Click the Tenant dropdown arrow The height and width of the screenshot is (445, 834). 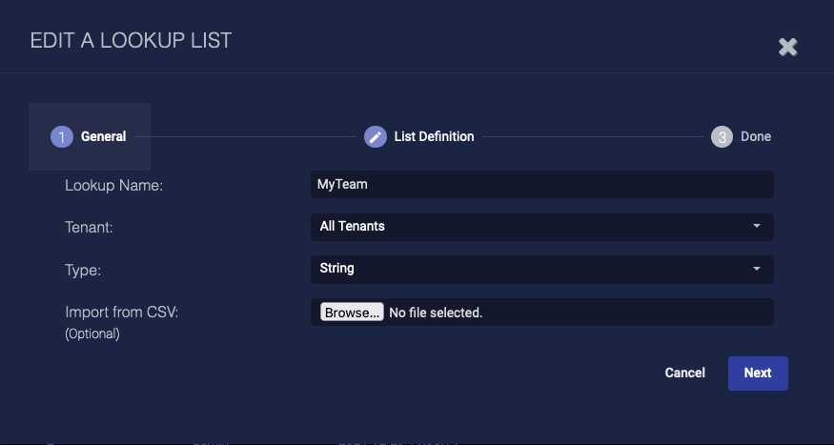(x=757, y=227)
